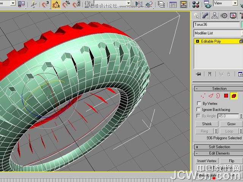The height and width of the screenshot is (182, 243).
Task: Click the Ring spinner arrows
Action: click(x=216, y=131)
